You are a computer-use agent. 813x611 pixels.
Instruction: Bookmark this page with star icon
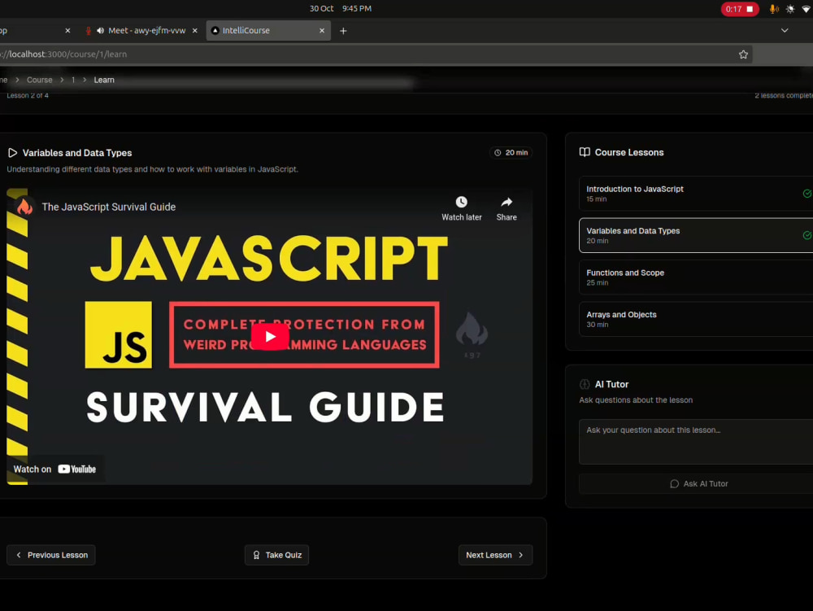click(x=743, y=55)
